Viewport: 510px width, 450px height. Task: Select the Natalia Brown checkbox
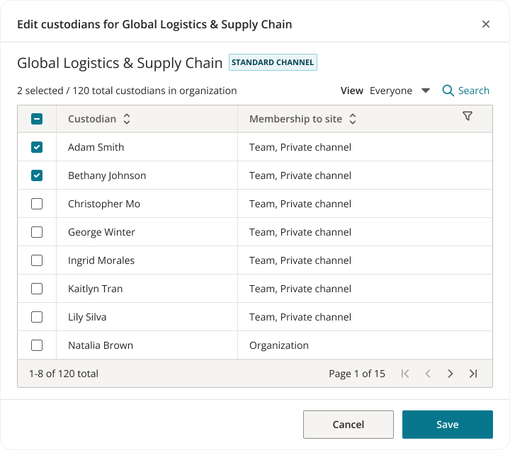37,345
